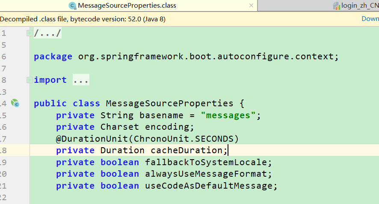This screenshot has width=379, height=204.
Task: Click the decompiled .class file banner text
Action: pyautogui.click(x=83, y=19)
